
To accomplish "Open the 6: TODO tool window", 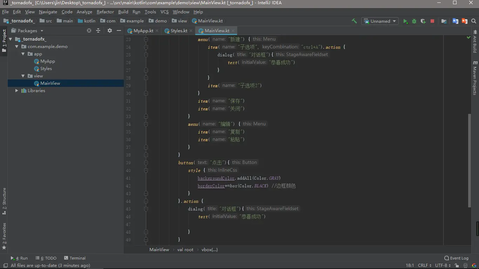I will pyautogui.click(x=45, y=258).
